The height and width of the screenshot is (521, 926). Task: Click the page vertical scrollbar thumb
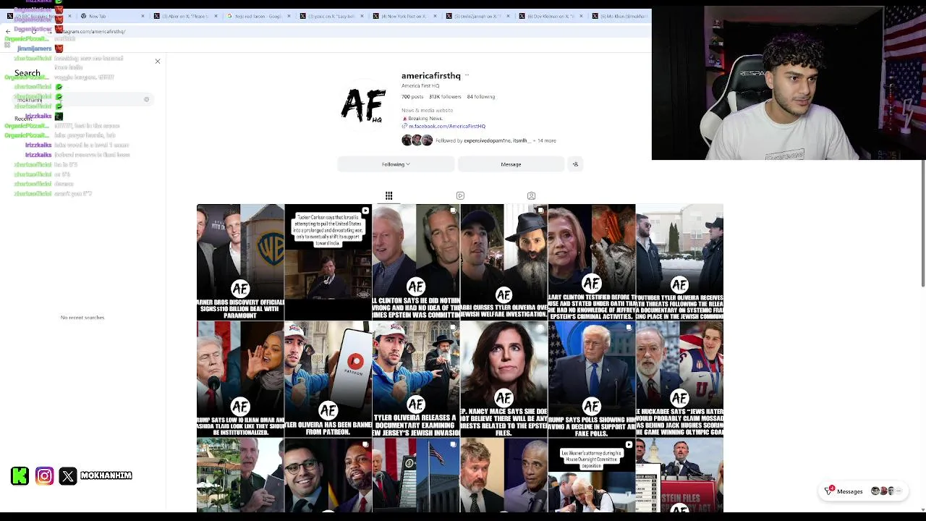click(923, 223)
